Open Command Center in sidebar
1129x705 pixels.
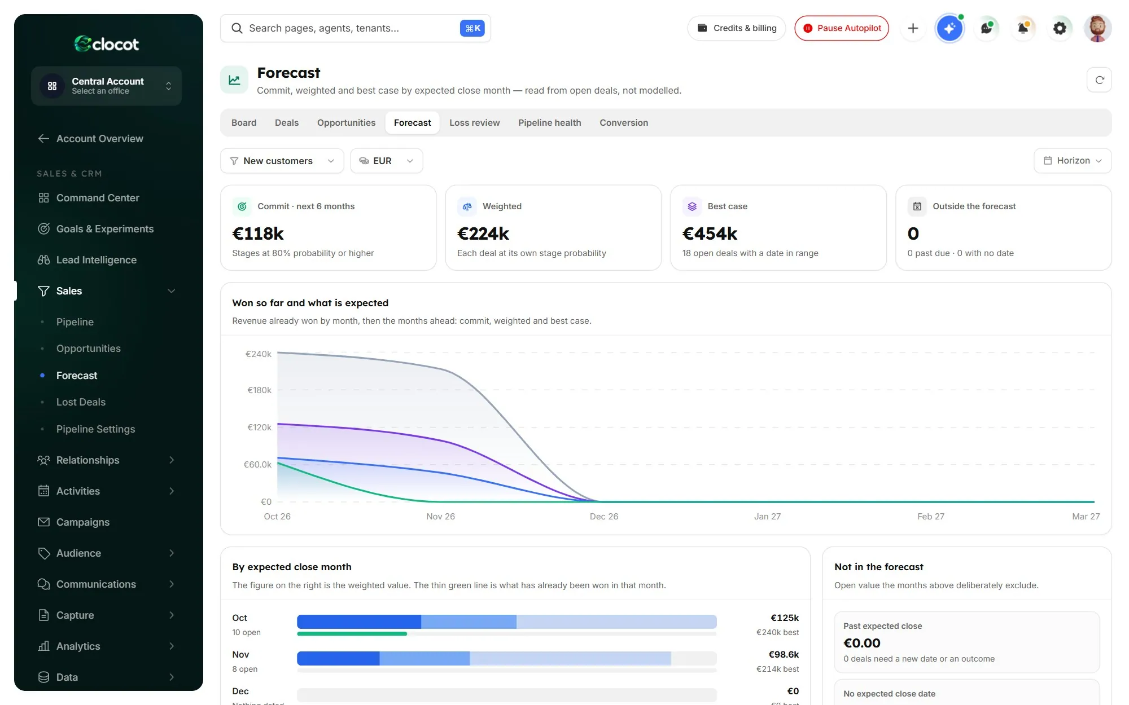(107, 198)
